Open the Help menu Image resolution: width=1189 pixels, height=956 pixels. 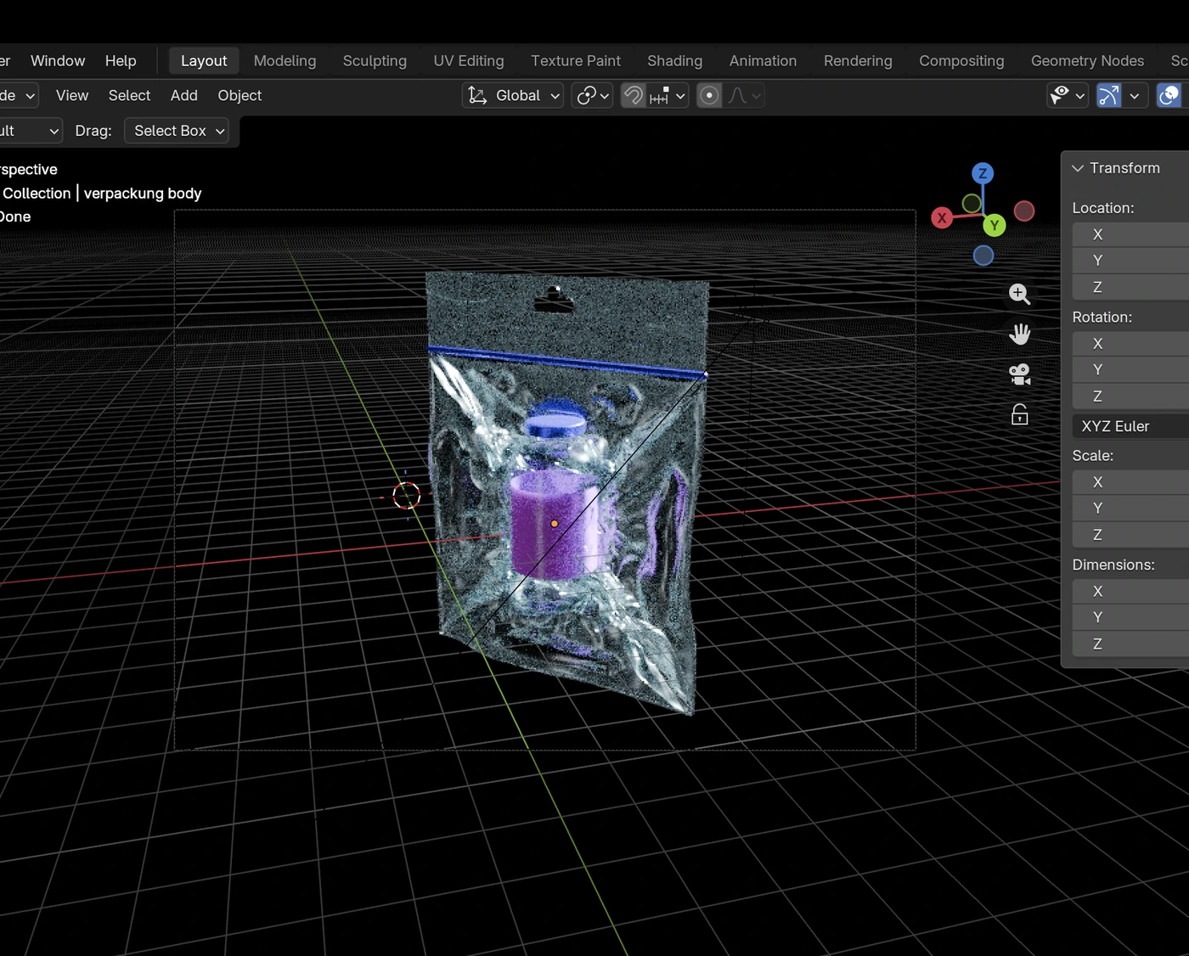pyautogui.click(x=121, y=61)
